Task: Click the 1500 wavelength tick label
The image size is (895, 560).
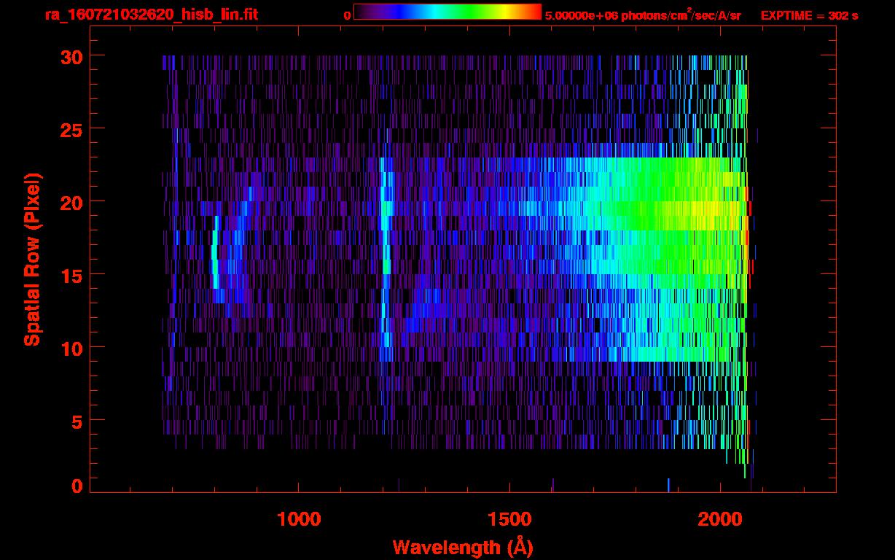Action: pyautogui.click(x=509, y=519)
